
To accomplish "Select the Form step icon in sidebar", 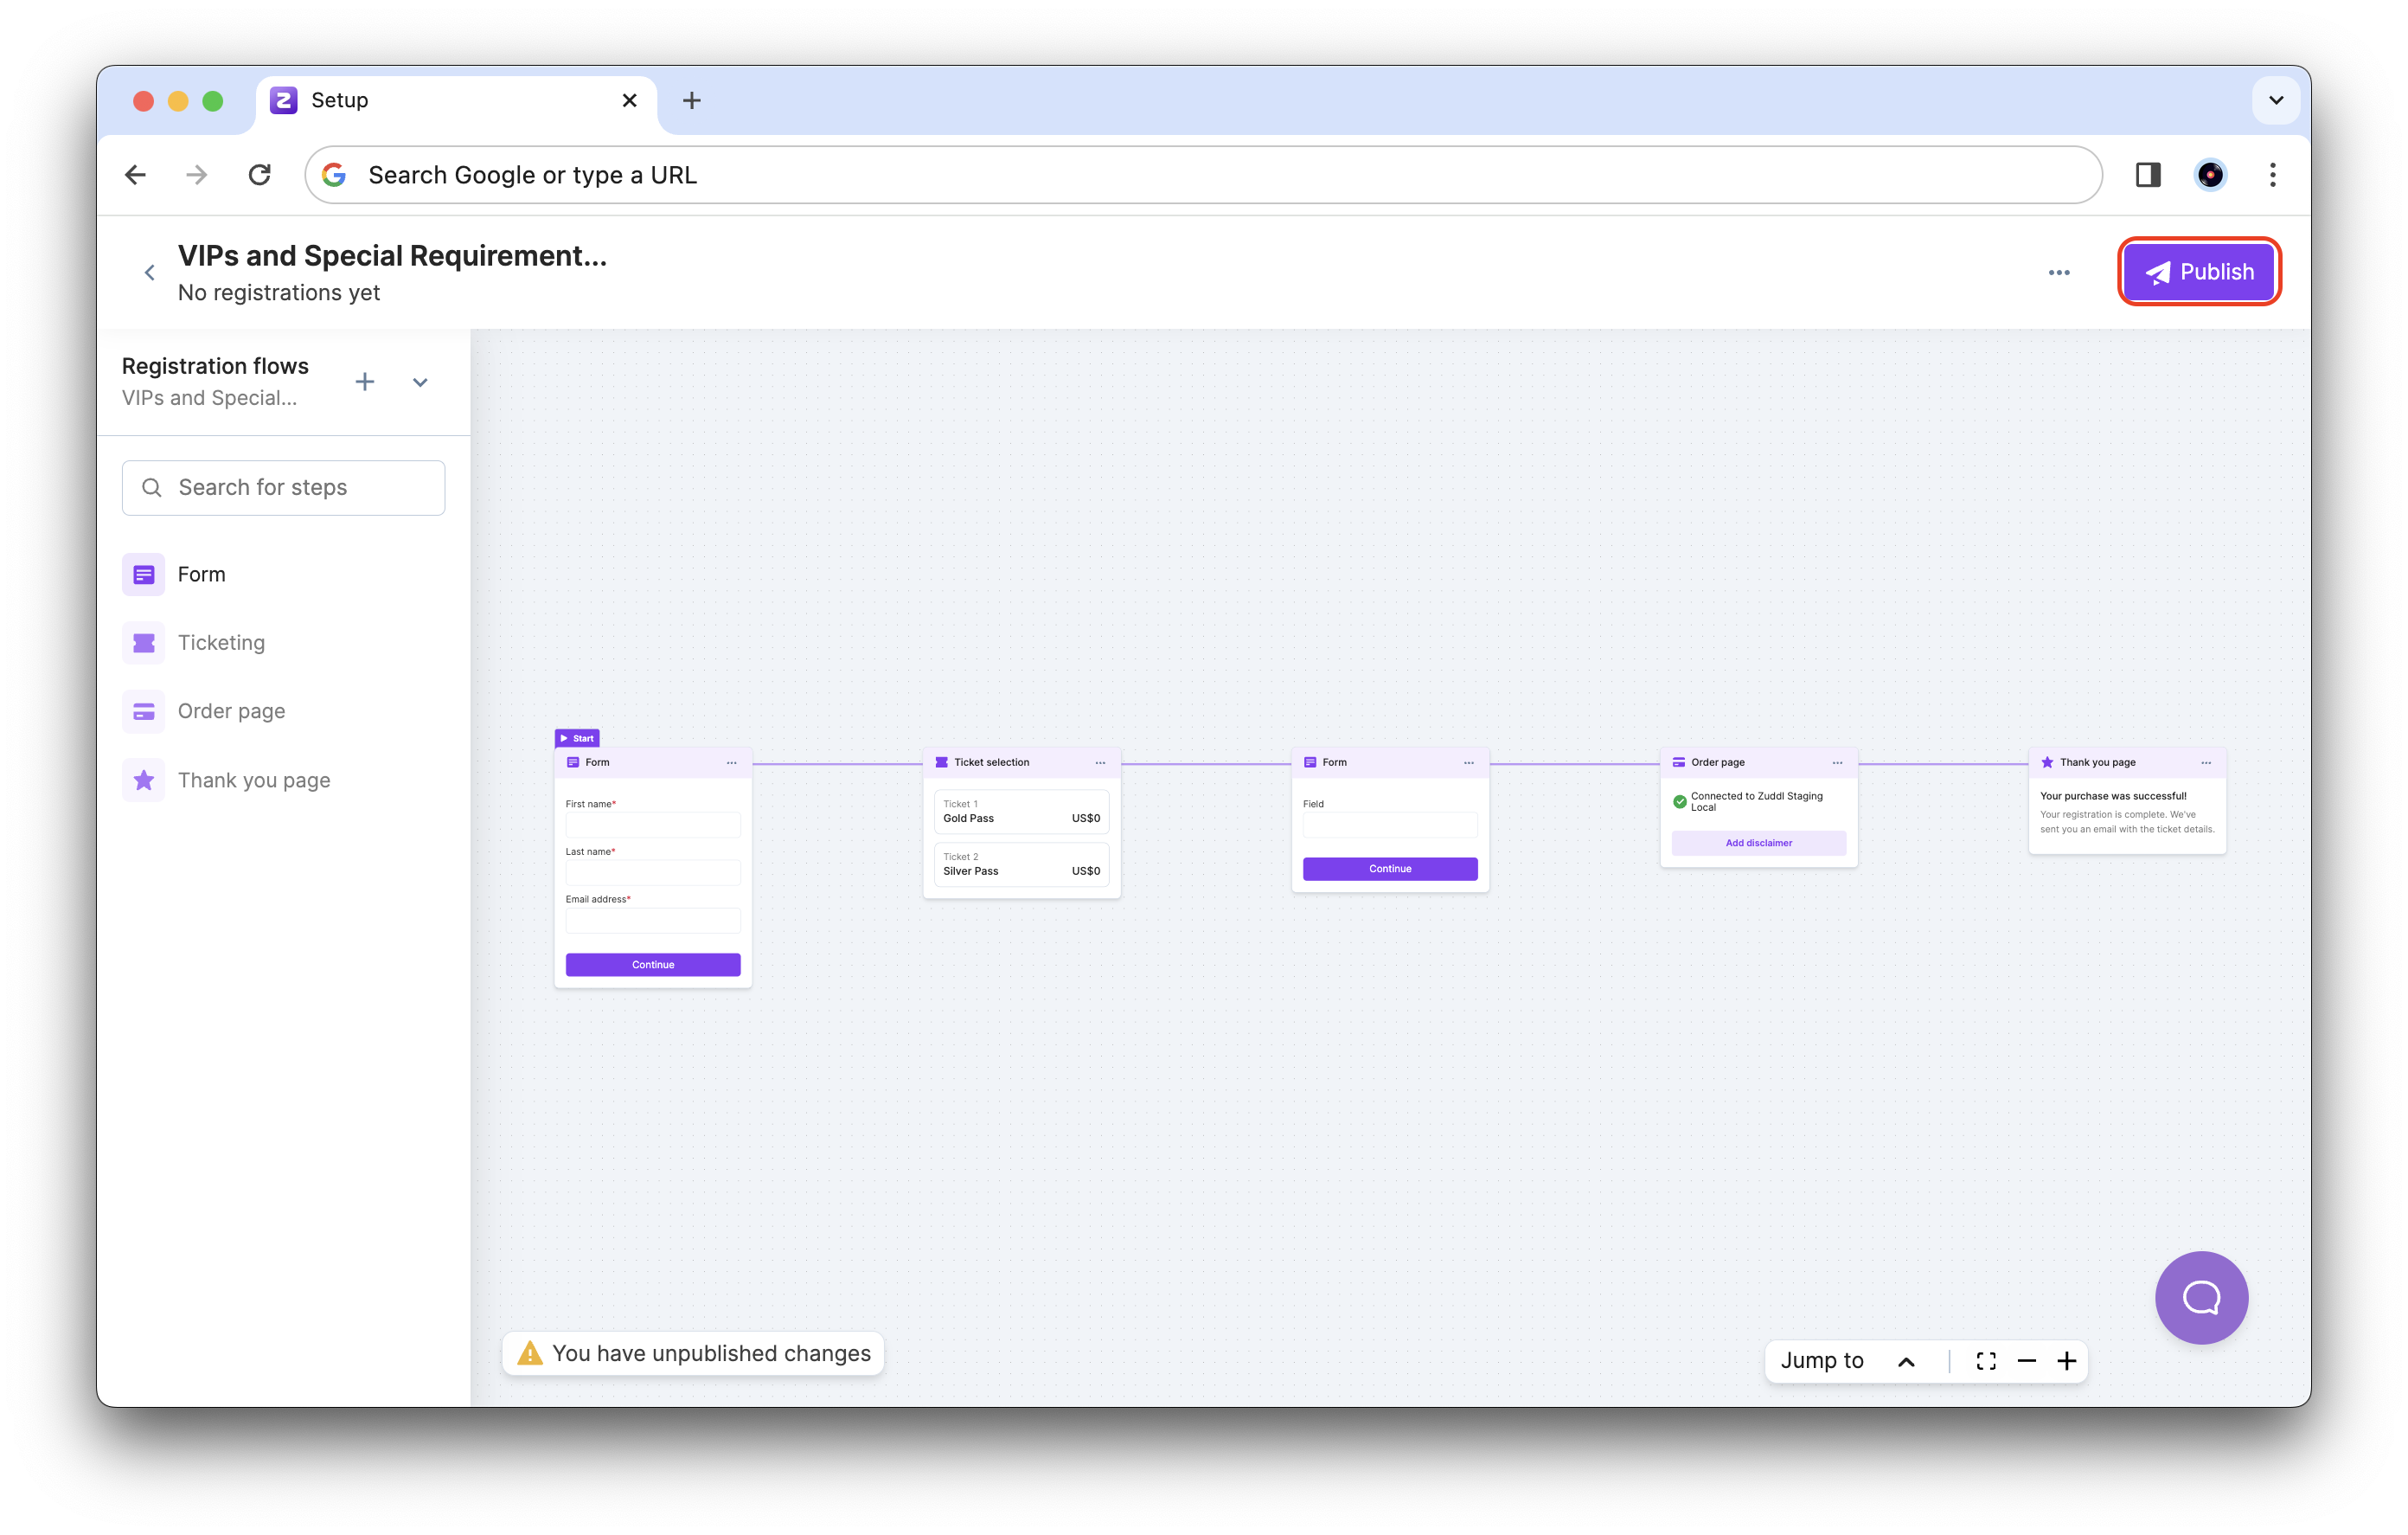I will point(144,574).
